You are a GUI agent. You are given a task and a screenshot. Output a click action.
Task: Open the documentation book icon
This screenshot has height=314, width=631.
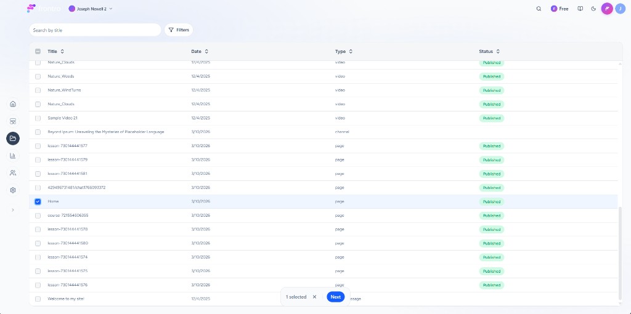pyautogui.click(x=580, y=9)
